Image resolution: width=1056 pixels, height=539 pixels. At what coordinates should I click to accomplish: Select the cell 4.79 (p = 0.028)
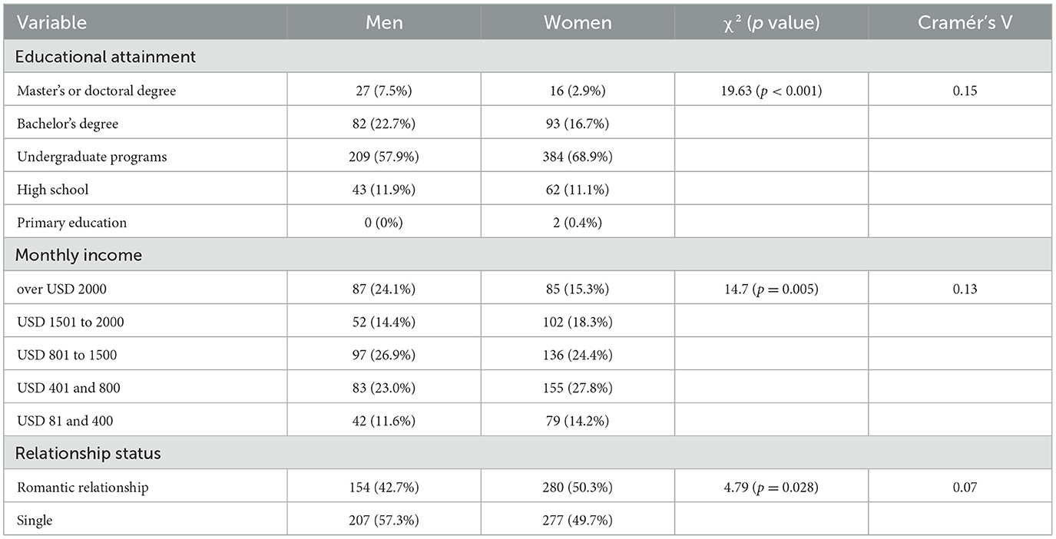click(x=771, y=488)
